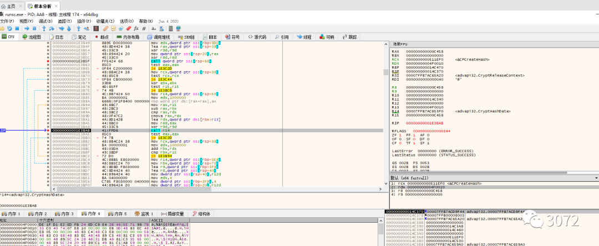Click the Comments speech bubble icon

(x=113, y=29)
